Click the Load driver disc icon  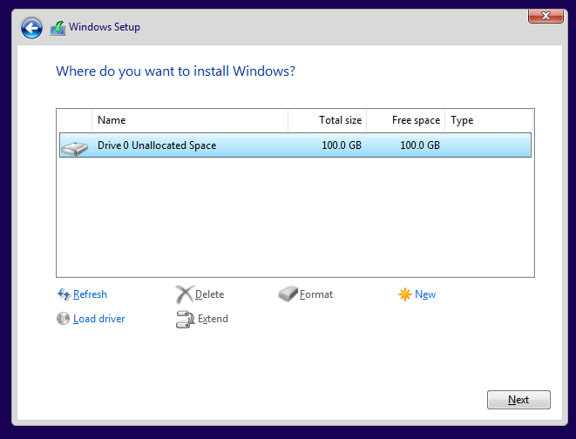[x=64, y=319]
